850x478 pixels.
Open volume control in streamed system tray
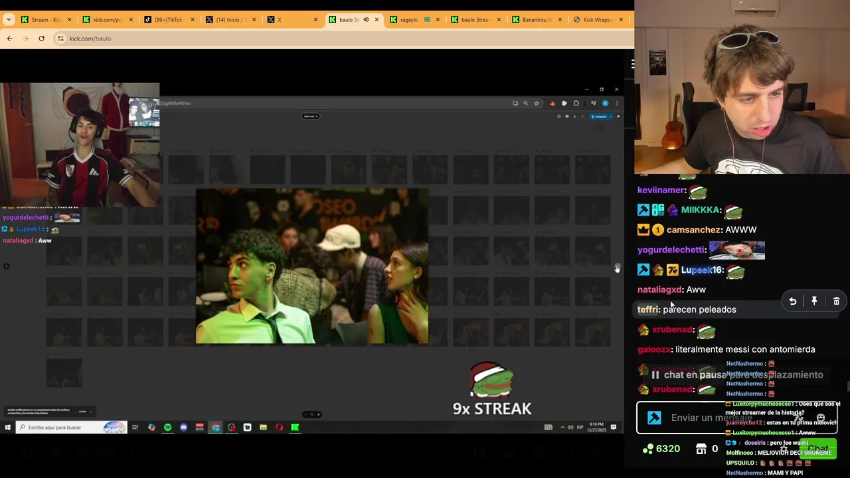point(571,428)
